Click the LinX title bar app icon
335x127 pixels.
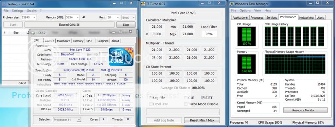pyautogui.click(x=4, y=4)
